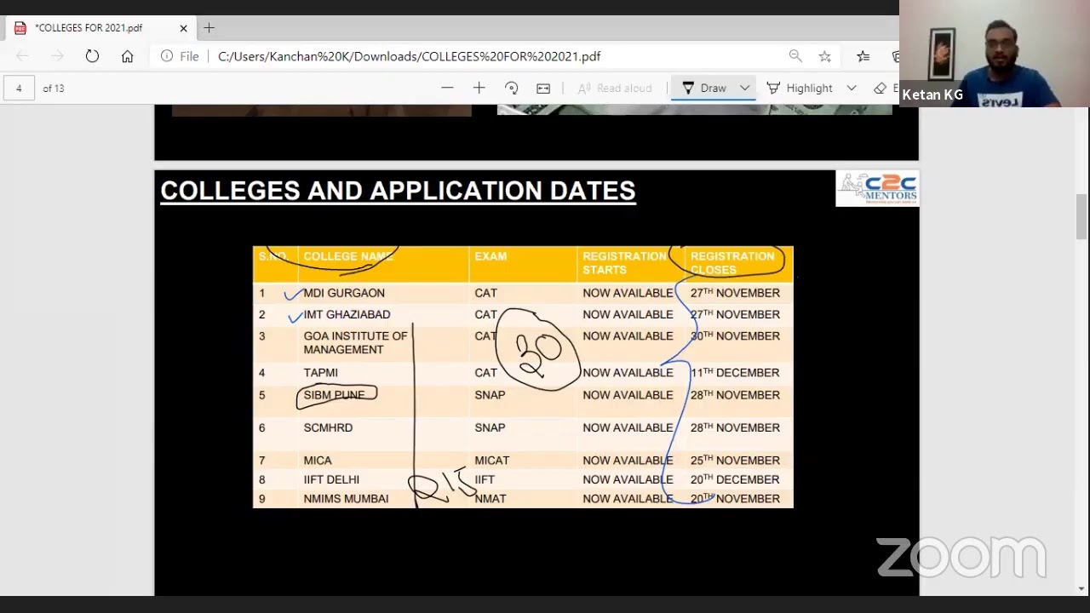Image resolution: width=1090 pixels, height=613 pixels.
Task: Click 'TAPMI' college name
Action: (x=320, y=373)
